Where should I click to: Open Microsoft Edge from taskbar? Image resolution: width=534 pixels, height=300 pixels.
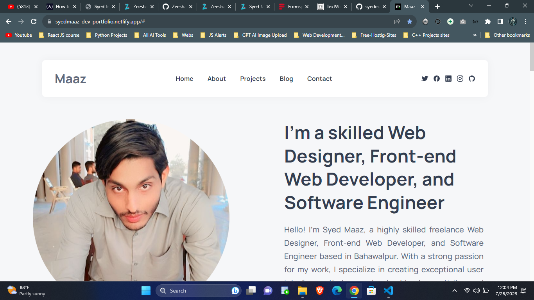coord(337,291)
